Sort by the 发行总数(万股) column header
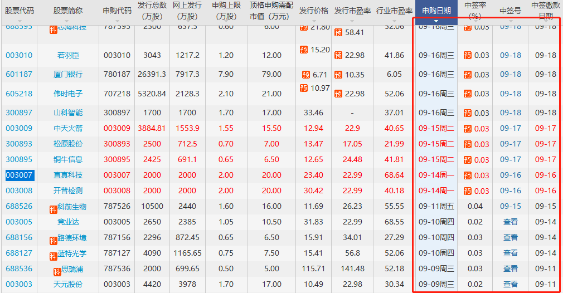This screenshot has height=293, width=563. [x=152, y=11]
